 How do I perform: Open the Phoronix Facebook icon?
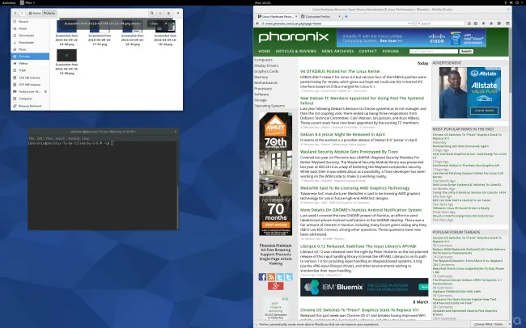click(262, 277)
